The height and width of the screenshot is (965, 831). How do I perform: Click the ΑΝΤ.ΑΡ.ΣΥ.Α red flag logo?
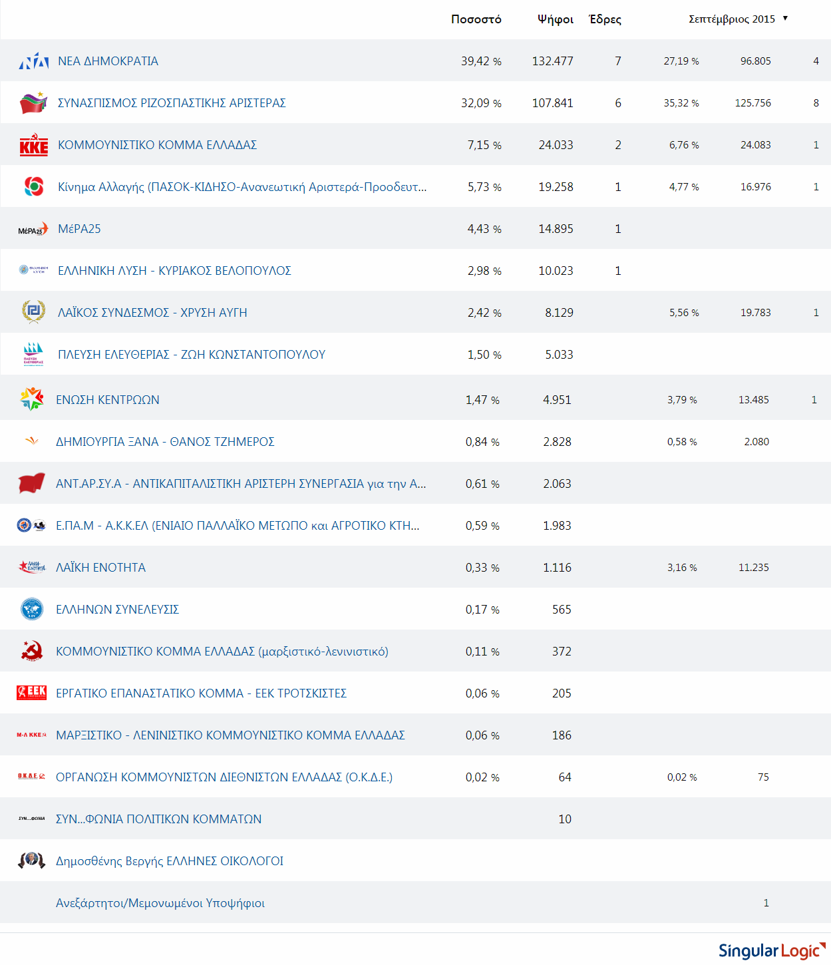click(x=31, y=483)
